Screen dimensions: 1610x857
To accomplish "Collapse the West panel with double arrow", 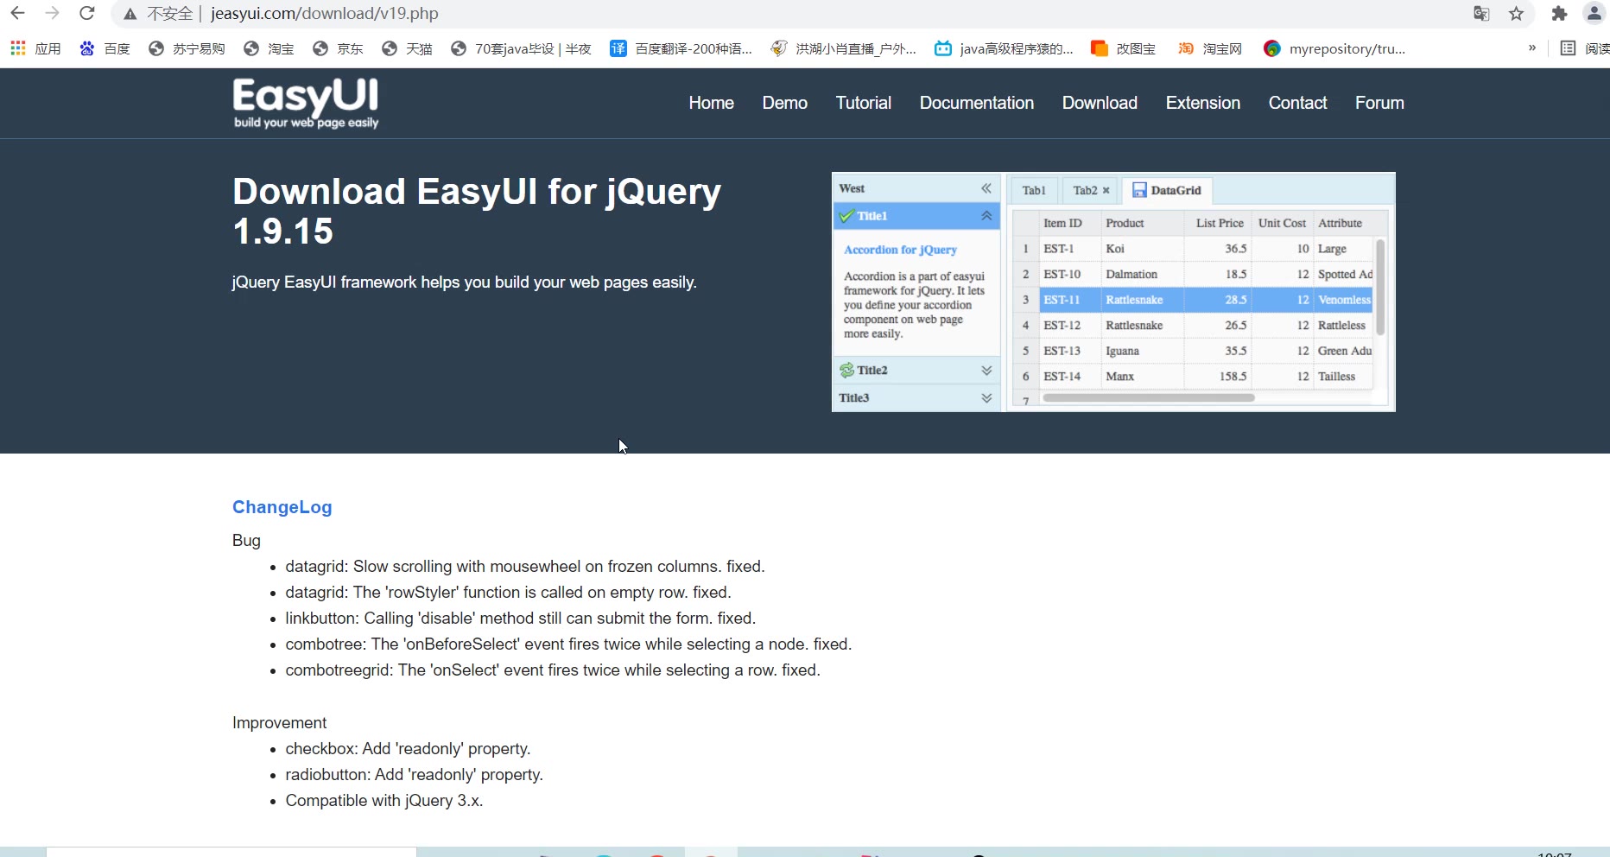I will coord(986,188).
